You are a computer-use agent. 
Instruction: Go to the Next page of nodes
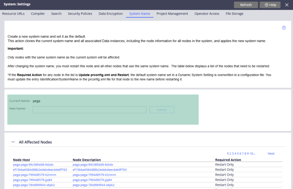(x=271, y=154)
